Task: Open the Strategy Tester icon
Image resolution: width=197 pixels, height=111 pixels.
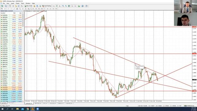Action: (x=22, y=6)
